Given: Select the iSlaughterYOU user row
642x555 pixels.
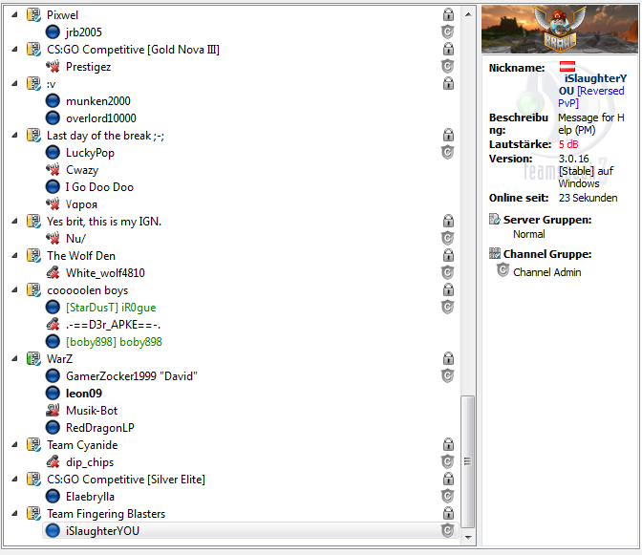Looking at the screenshot, I should coord(248,531).
